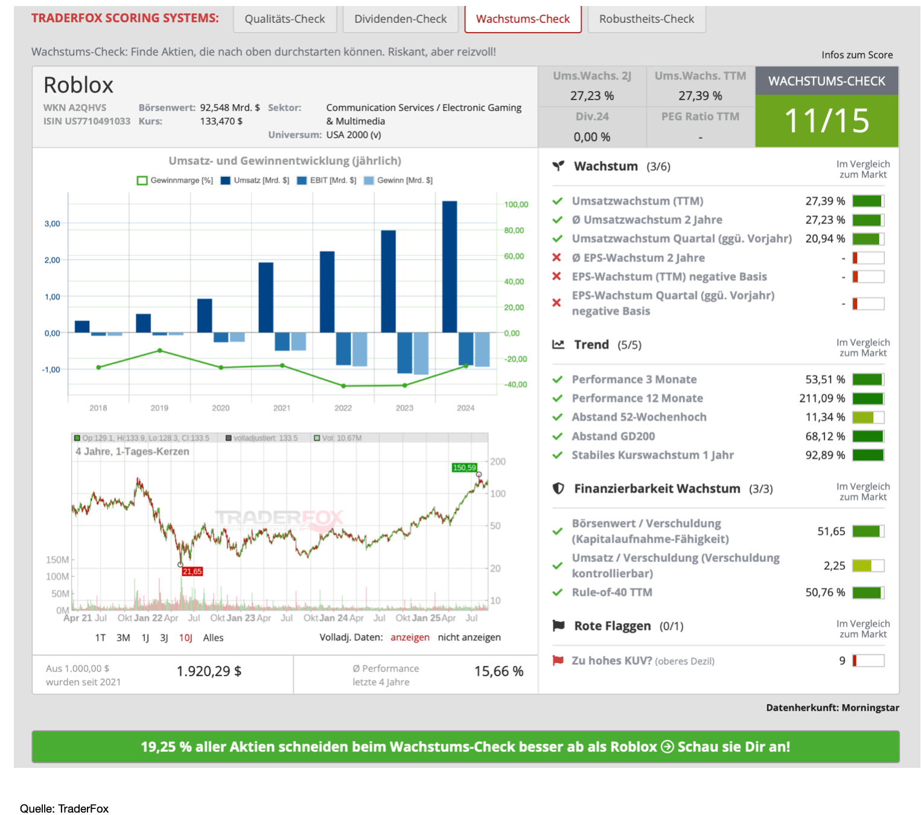
Task: Click checkmark beside Performance 3 Monate
Action: pyautogui.click(x=558, y=379)
